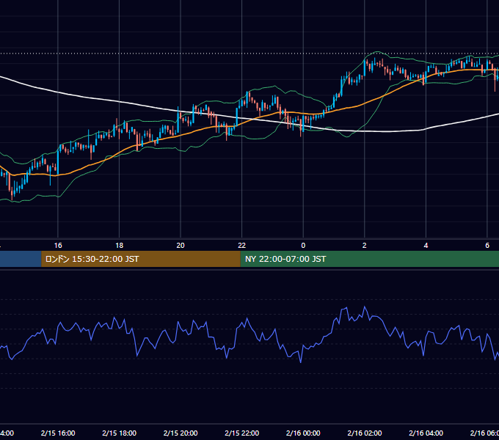This screenshot has height=440, width=499.
Task: Click the 22 hour label on price chart
Action: [x=242, y=246]
